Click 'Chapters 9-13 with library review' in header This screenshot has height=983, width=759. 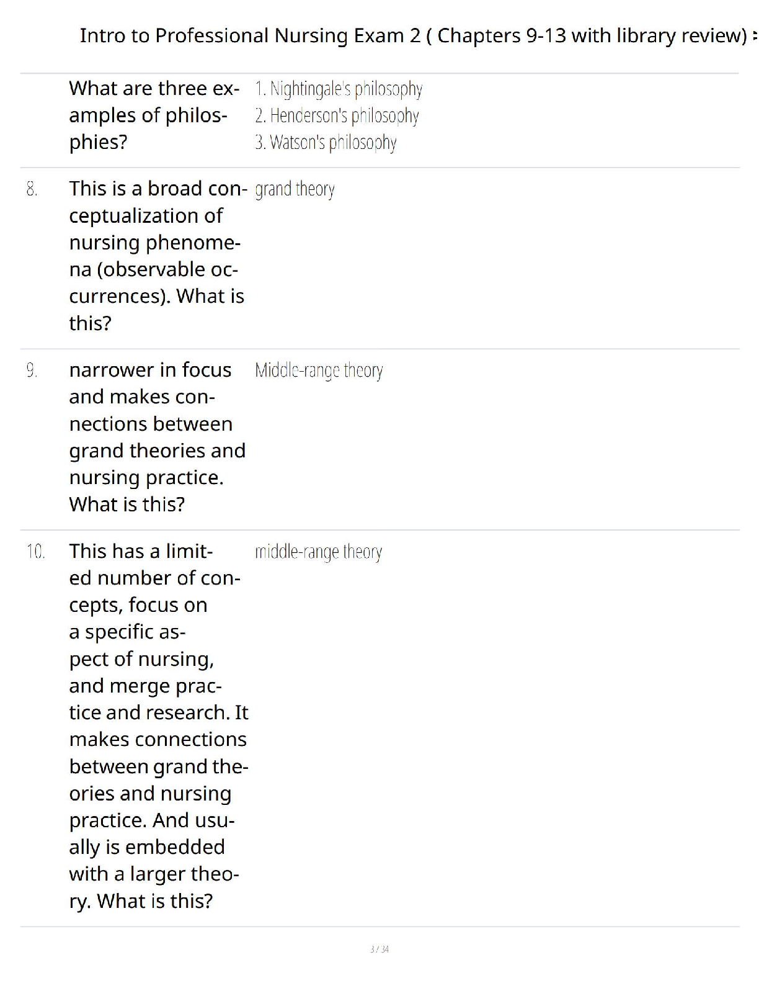tap(592, 35)
